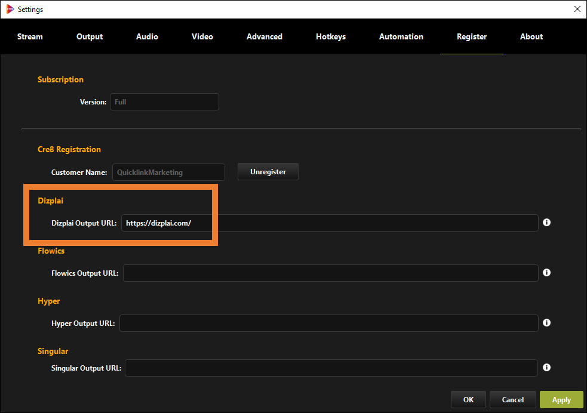Focus the Hyper Output URL field

tap(329, 323)
